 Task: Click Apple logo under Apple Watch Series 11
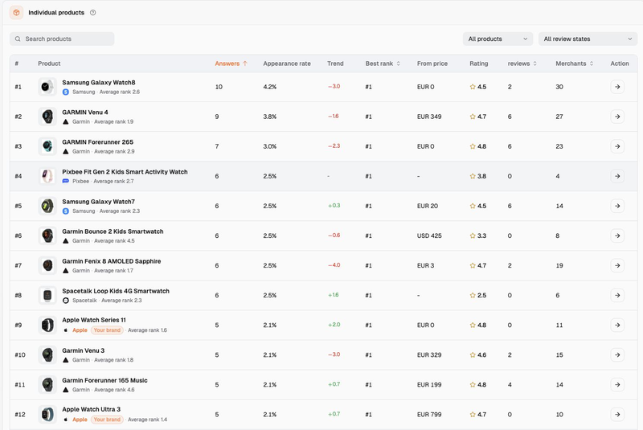point(66,330)
